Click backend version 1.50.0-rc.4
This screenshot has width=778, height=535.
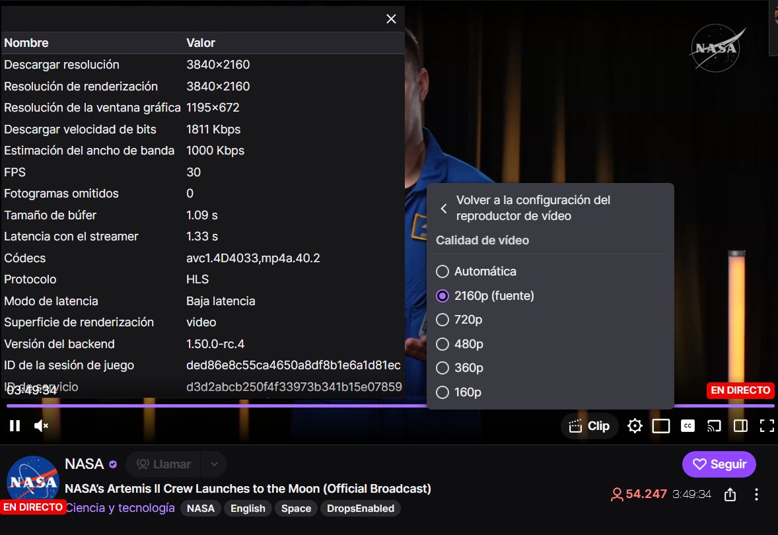coord(215,344)
